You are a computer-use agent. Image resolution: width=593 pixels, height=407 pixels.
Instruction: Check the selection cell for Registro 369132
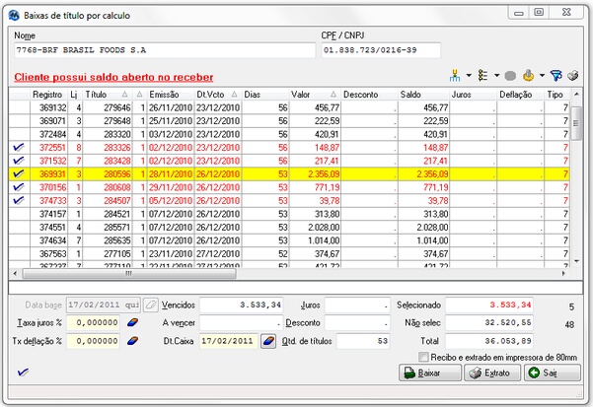pos(20,108)
